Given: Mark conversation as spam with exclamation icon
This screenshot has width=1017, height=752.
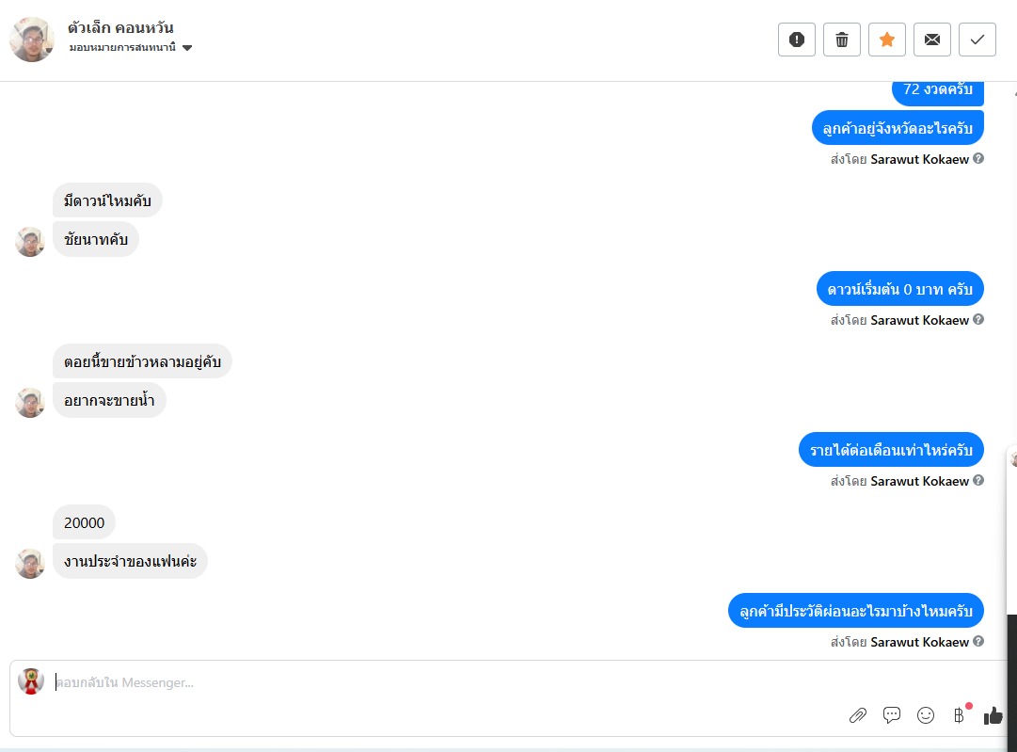Looking at the screenshot, I should pos(797,40).
